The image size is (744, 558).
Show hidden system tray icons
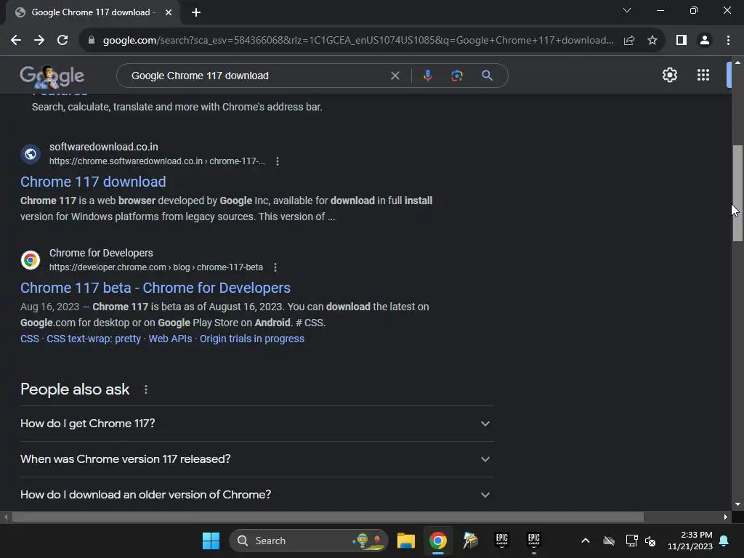point(586,541)
